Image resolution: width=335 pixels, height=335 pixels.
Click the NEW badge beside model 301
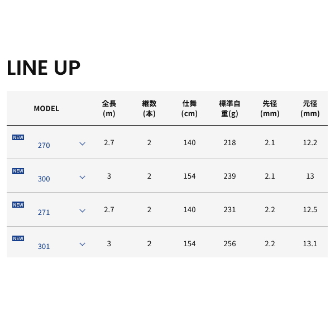point(18,238)
